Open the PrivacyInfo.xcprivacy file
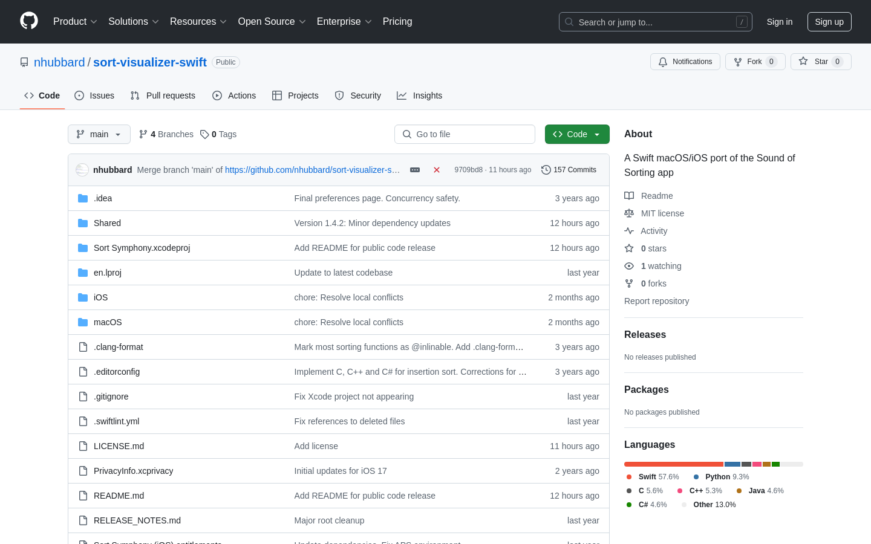Image resolution: width=871 pixels, height=544 pixels. 133,471
